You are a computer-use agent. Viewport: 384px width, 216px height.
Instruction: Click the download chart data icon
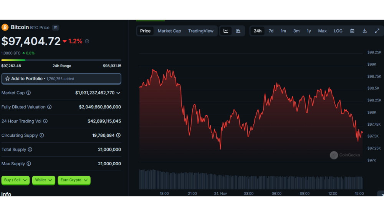(x=365, y=31)
